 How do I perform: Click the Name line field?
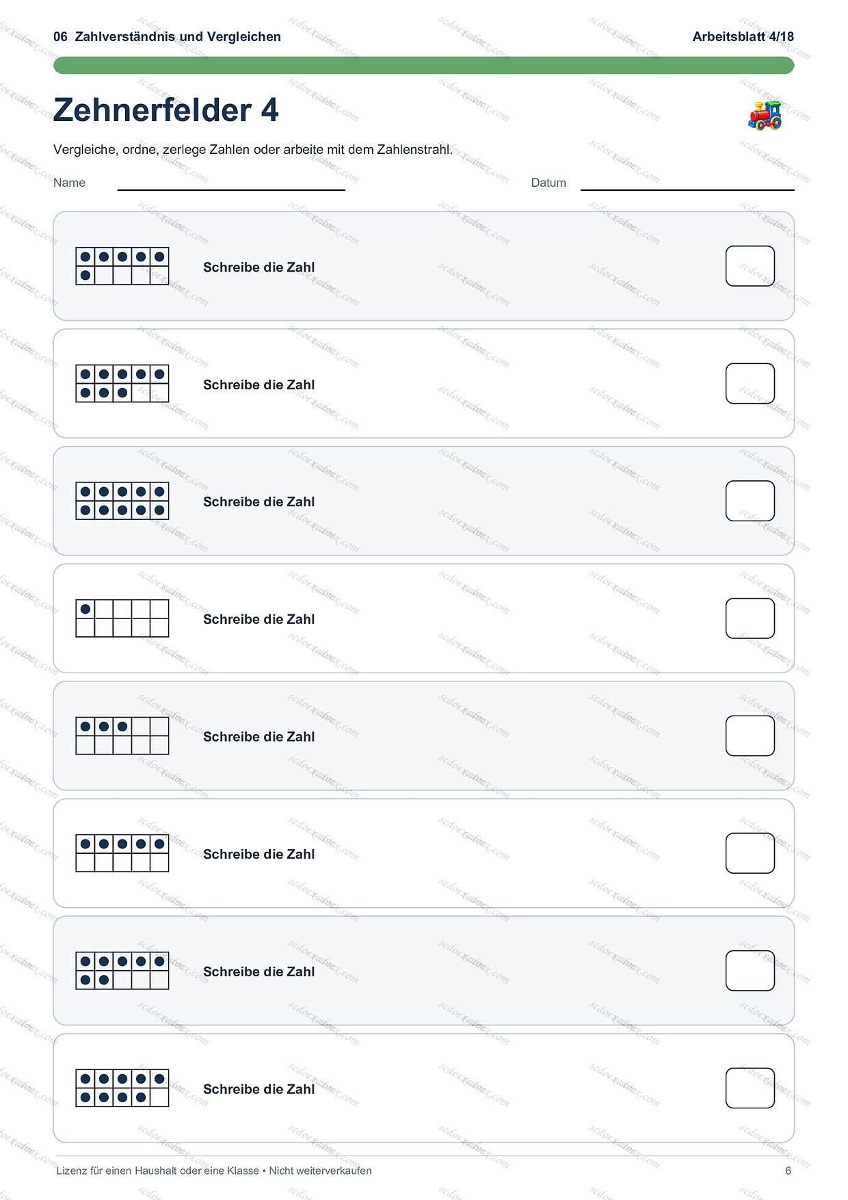231,183
